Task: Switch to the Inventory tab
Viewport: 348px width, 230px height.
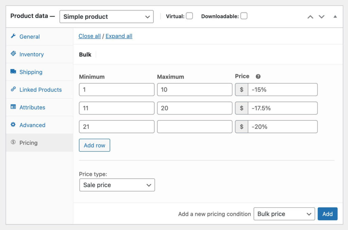Action: tap(39, 54)
